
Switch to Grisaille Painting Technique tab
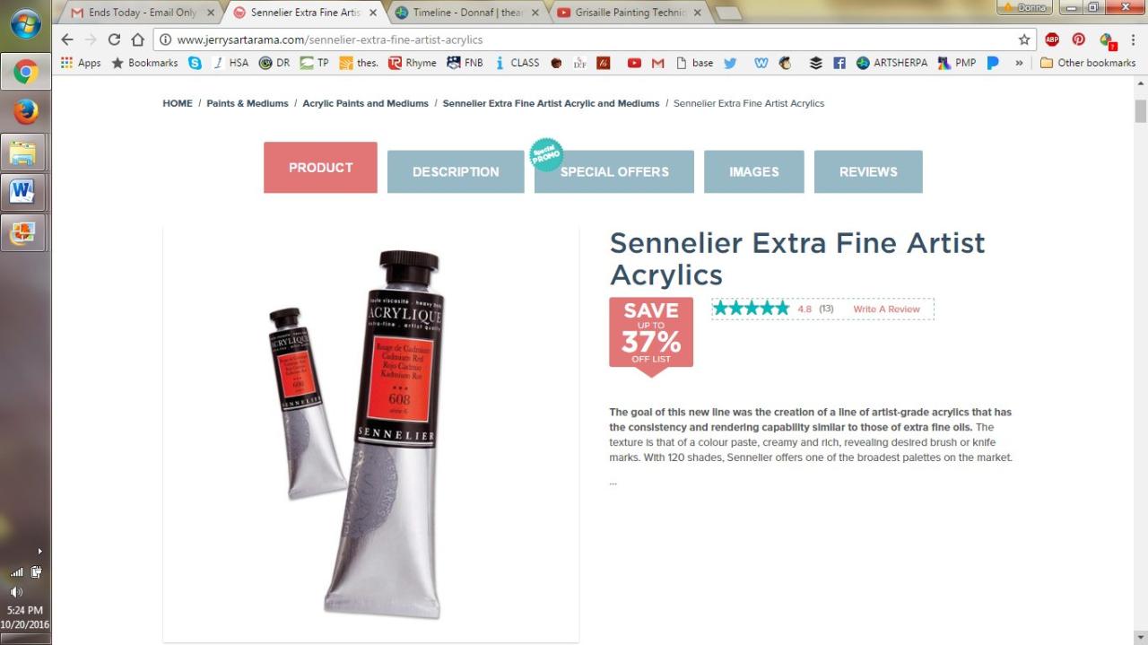(628, 13)
